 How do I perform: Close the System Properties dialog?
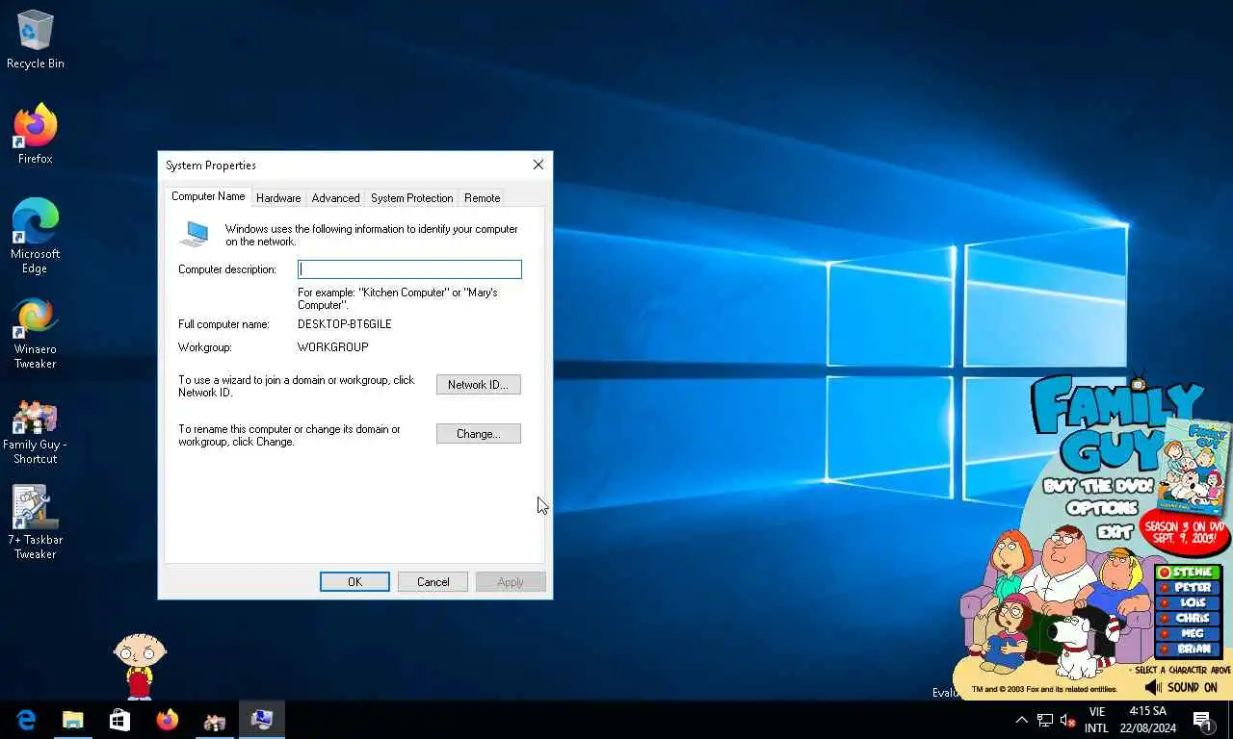538,165
